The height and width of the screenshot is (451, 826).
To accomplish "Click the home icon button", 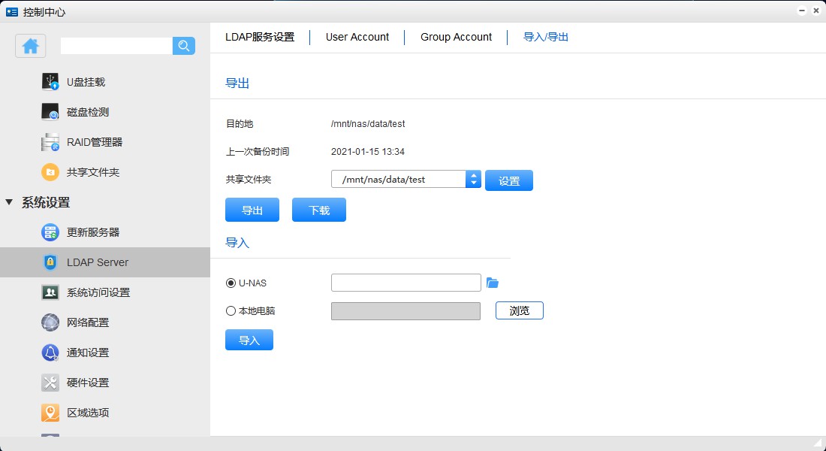I will coord(31,46).
